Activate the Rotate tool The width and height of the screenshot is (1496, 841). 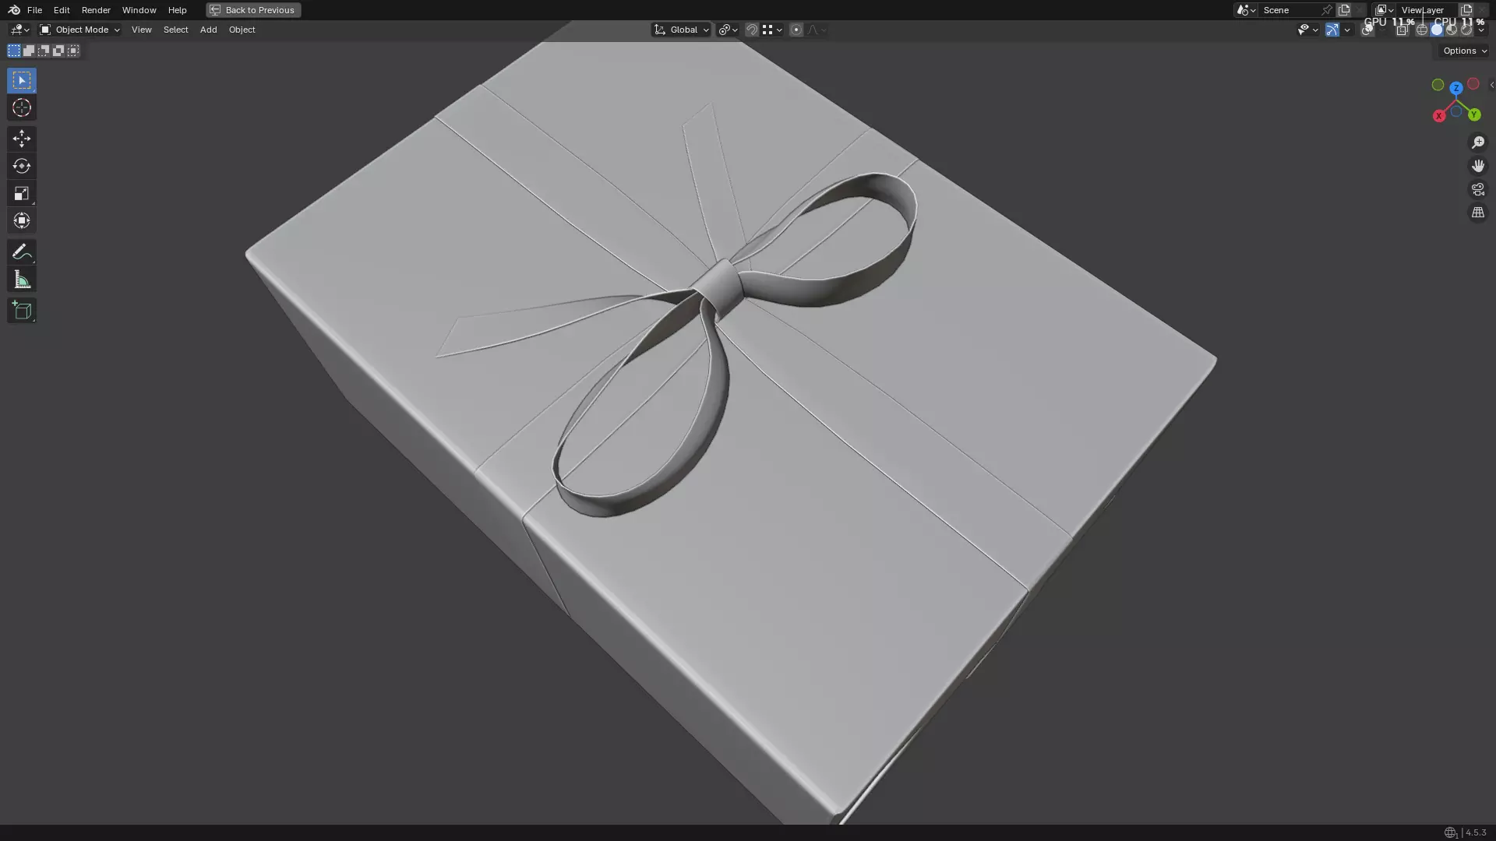[22, 166]
